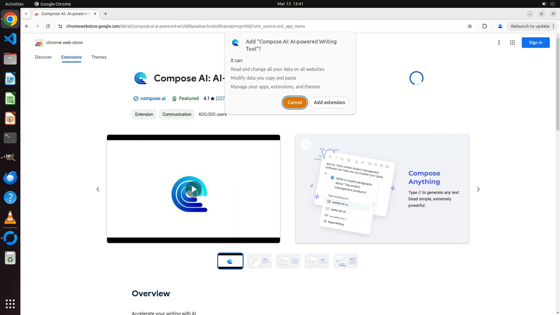Play the Compose AI promo video
This screenshot has height=315, width=560.
pyautogui.click(x=193, y=190)
